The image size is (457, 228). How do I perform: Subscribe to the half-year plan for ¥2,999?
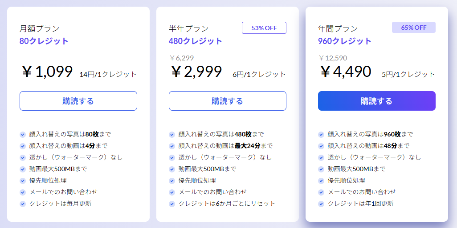click(x=227, y=101)
